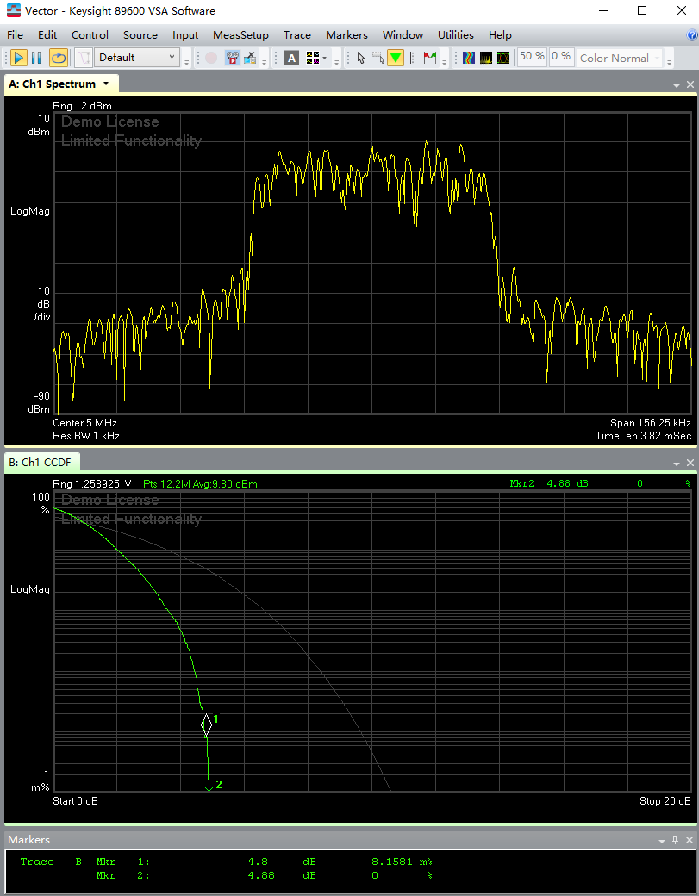Click the spectrum trace display icon
Screen dimensions: 699x896
[x=486, y=58]
